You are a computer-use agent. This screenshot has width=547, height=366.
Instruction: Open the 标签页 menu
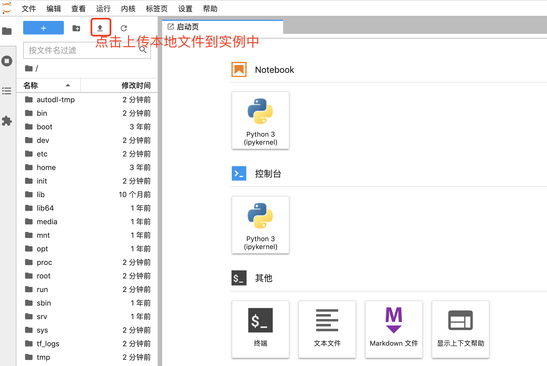click(x=157, y=9)
